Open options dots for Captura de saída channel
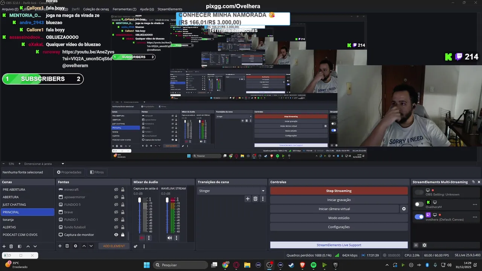The width and height of the screenshot is (482, 271). tap(149, 238)
